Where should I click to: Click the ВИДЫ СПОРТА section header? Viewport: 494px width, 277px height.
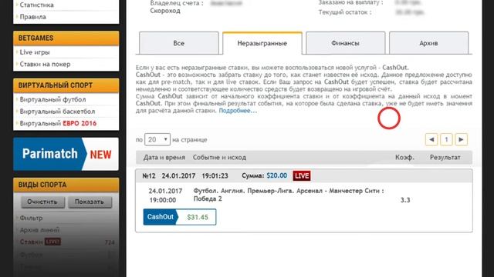(66, 185)
